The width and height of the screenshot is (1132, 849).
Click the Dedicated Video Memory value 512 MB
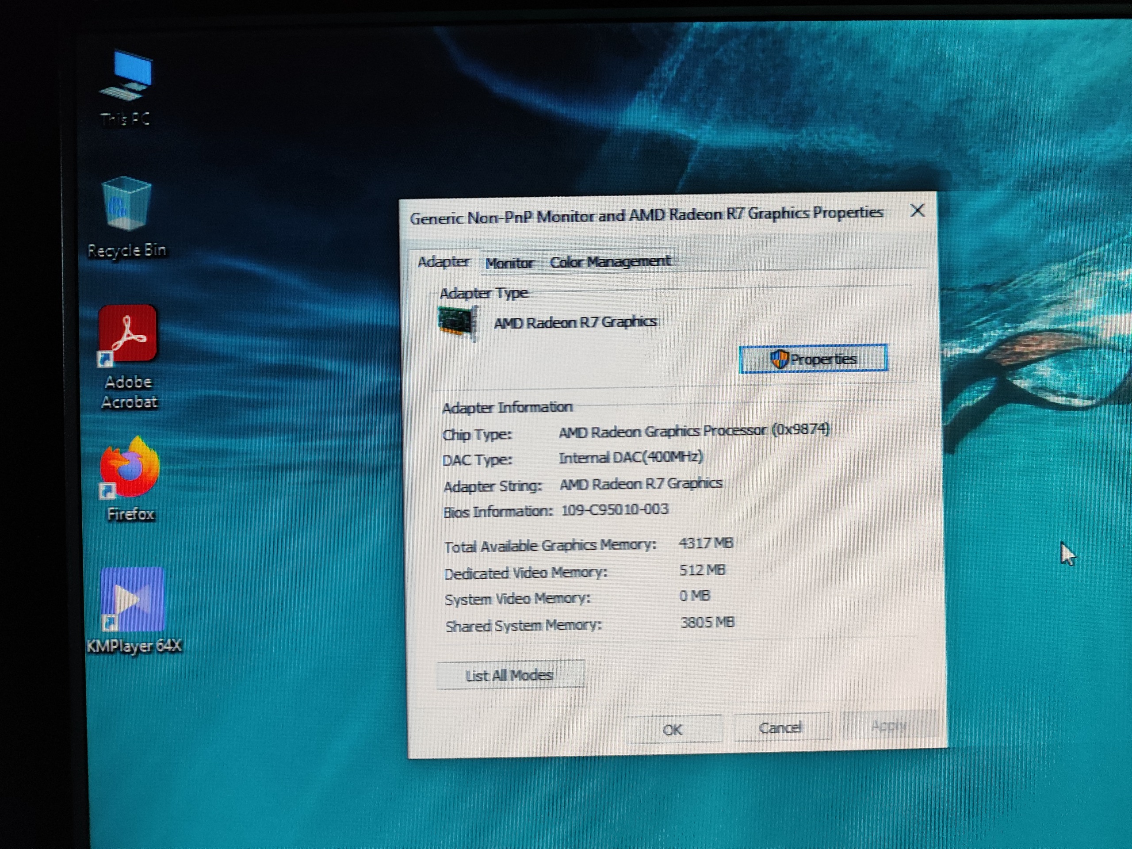[702, 570]
